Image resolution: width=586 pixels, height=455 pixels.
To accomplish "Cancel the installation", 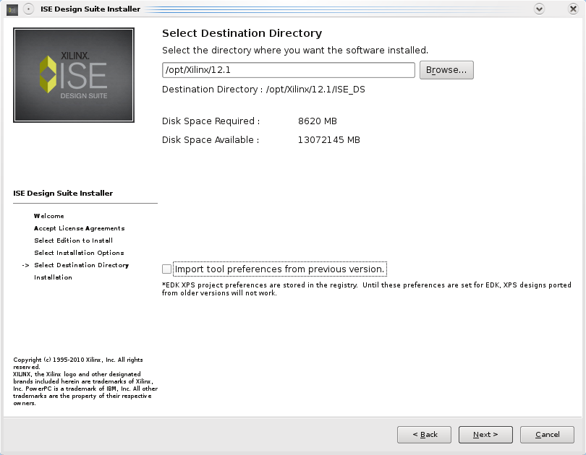I will (547, 435).
